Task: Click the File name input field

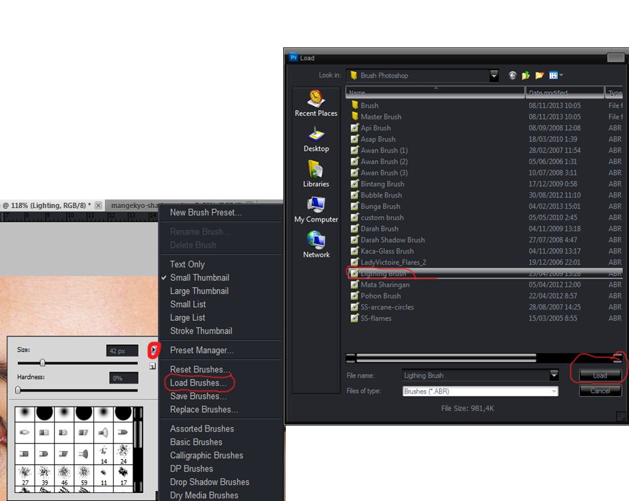Action: pos(476,375)
